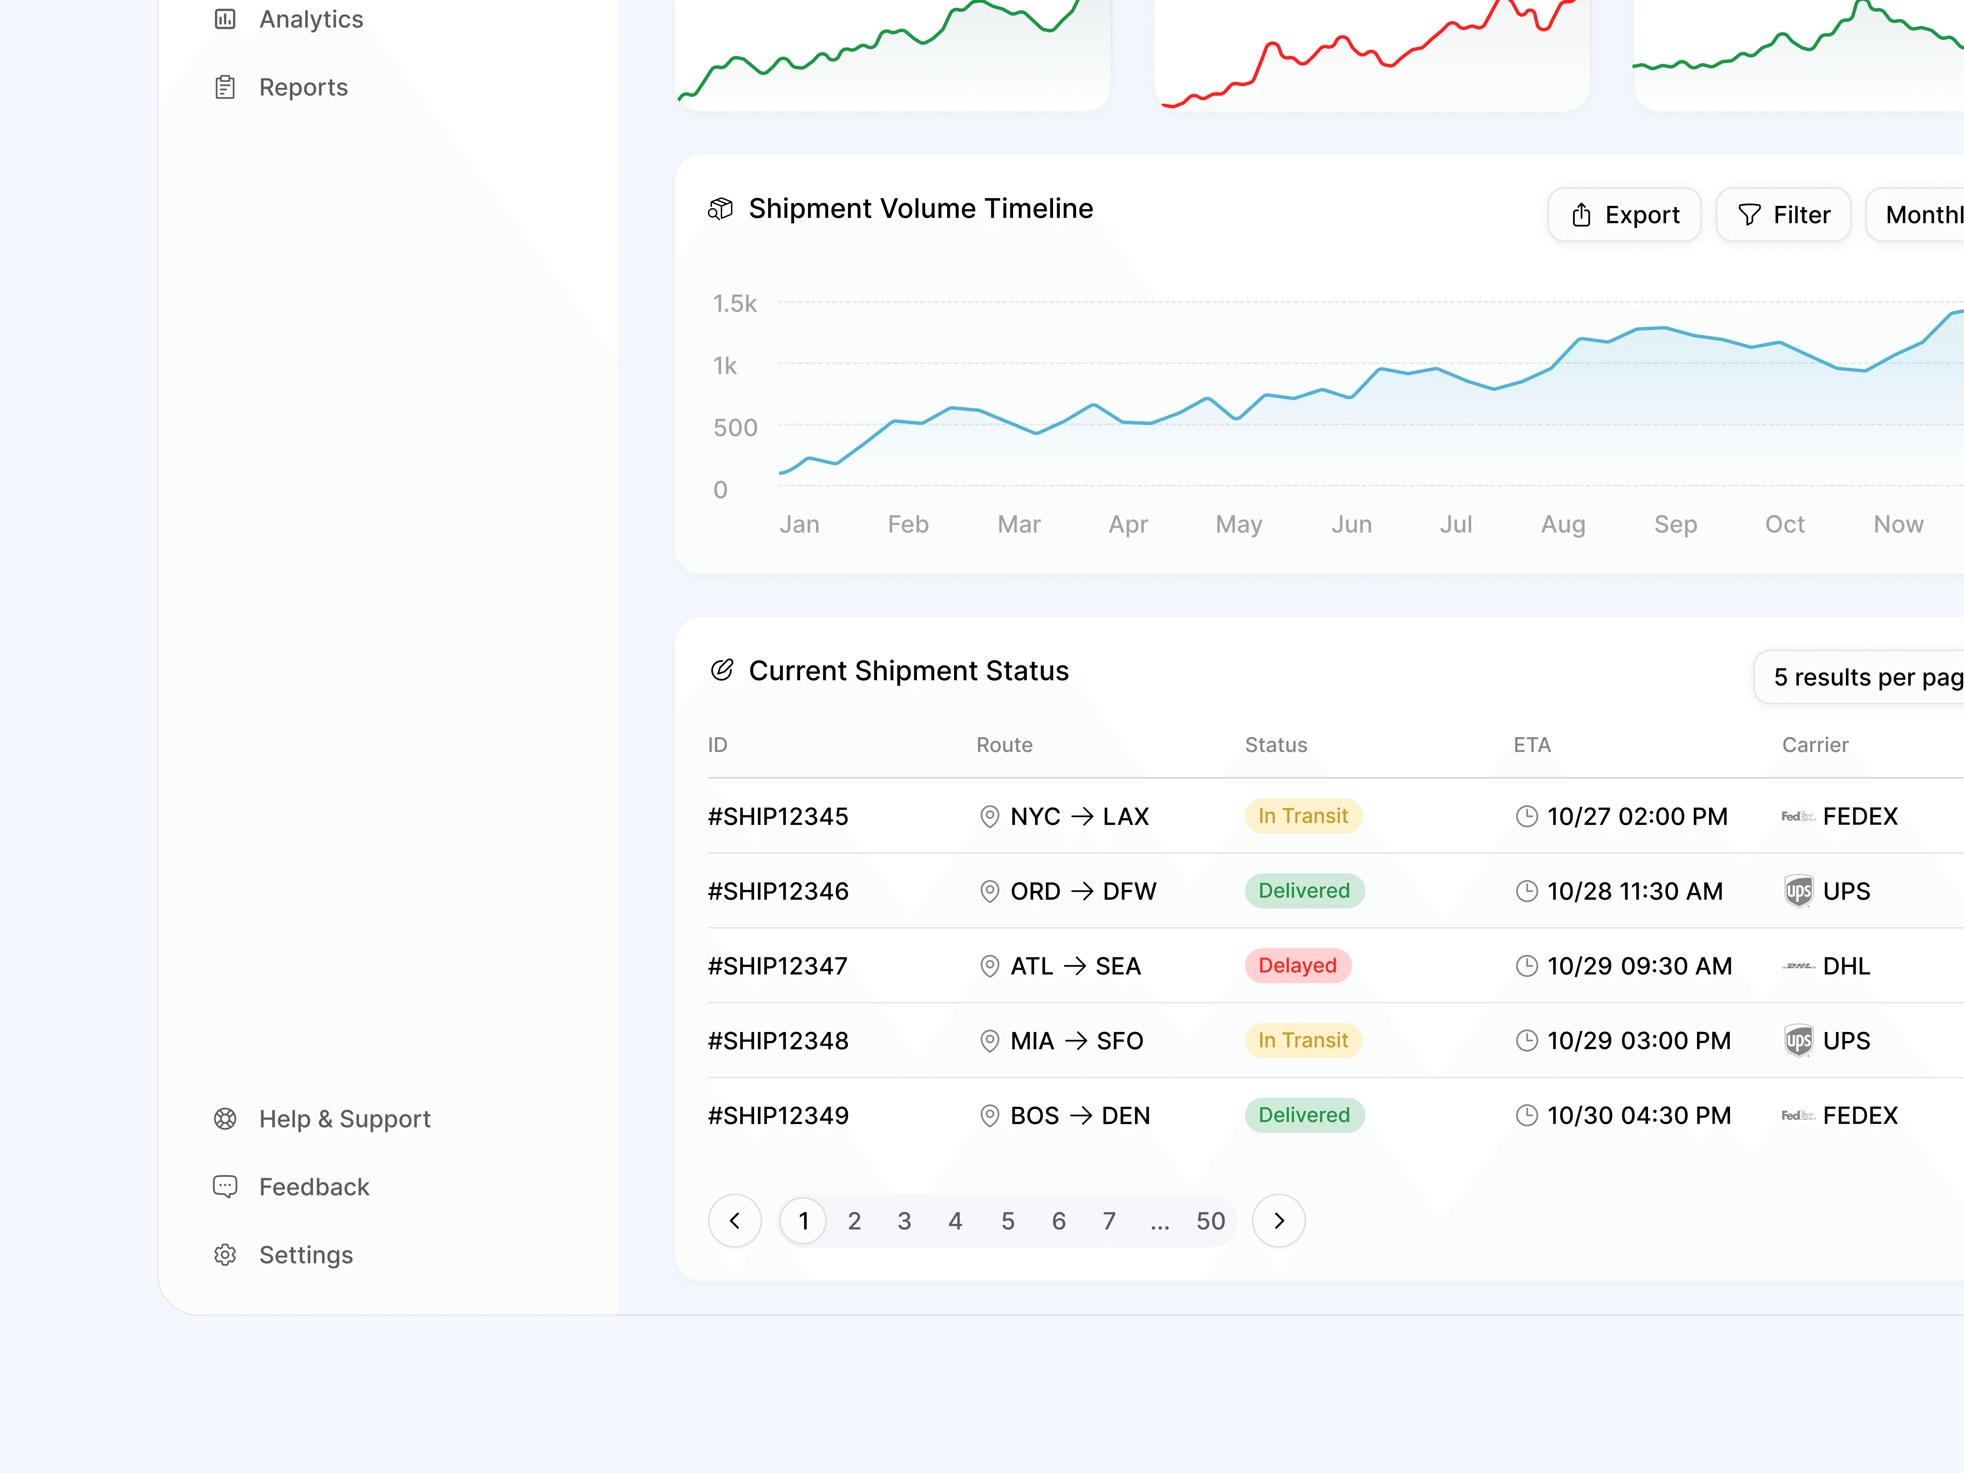Click the Analytics chart icon in the sidebar
The image size is (1964, 1473).
[x=226, y=19]
